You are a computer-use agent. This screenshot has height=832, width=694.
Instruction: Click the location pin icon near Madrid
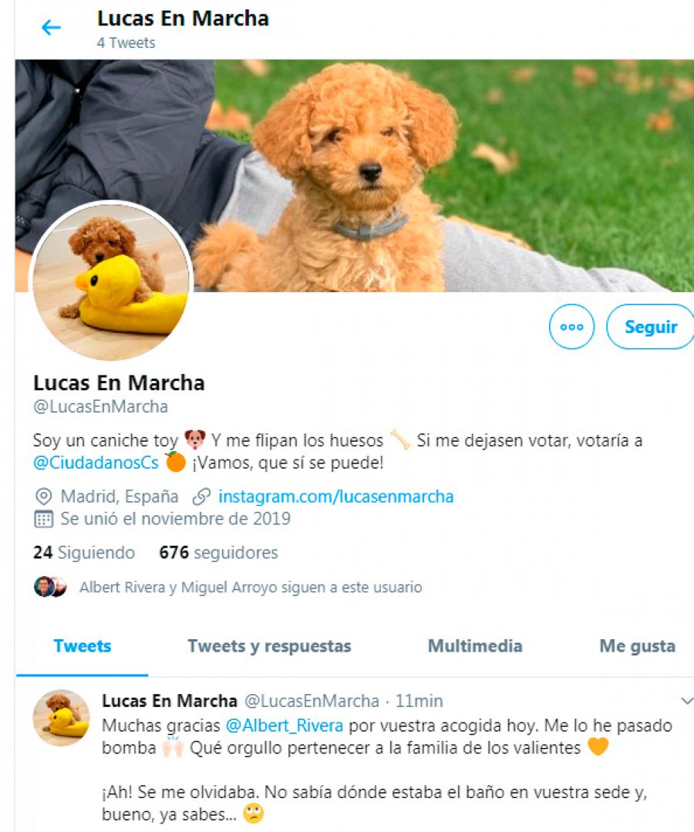(43, 497)
